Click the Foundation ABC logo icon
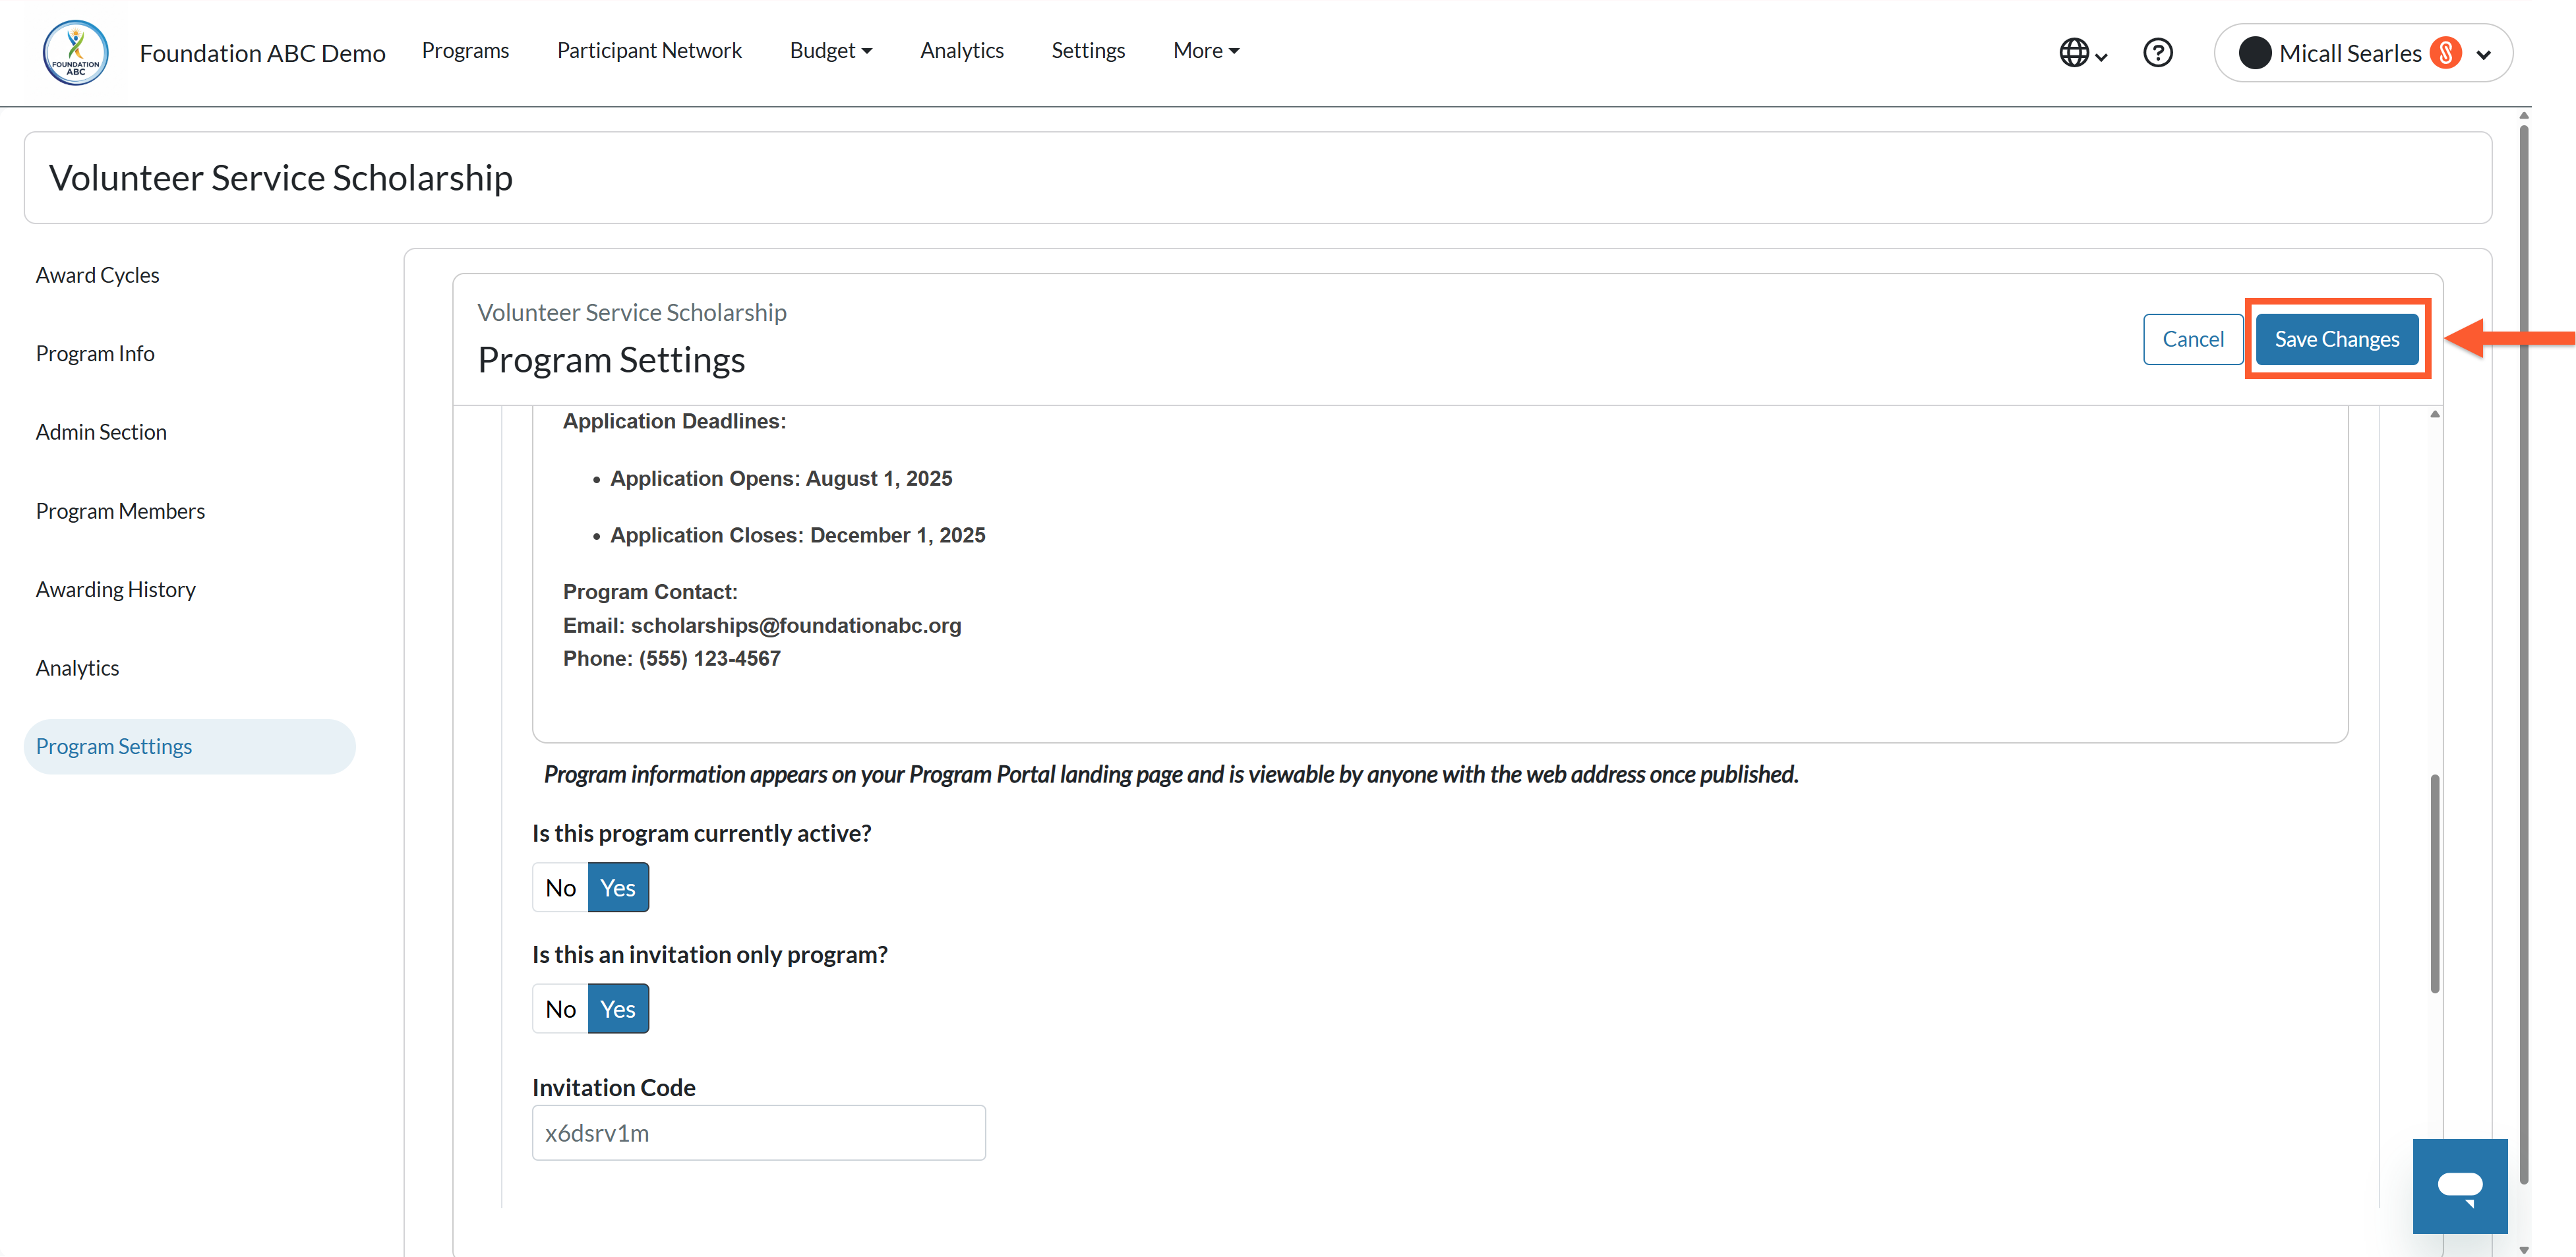The image size is (2576, 1257). pyautogui.click(x=76, y=52)
